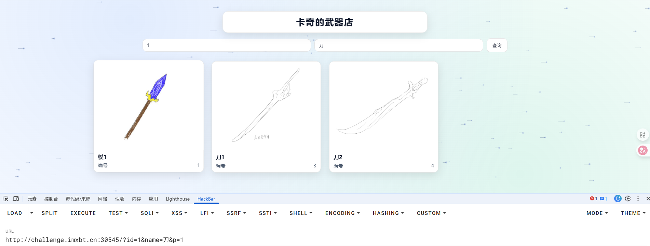Click the name input containing 刀
Image resolution: width=650 pixels, height=246 pixels.
pos(398,45)
